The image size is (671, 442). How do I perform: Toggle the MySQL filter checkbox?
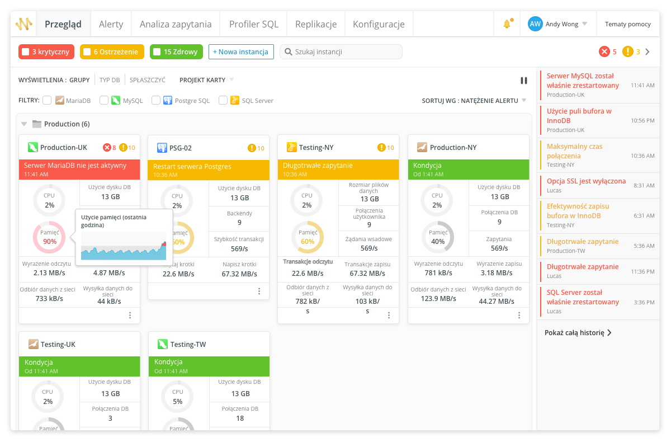click(x=104, y=101)
